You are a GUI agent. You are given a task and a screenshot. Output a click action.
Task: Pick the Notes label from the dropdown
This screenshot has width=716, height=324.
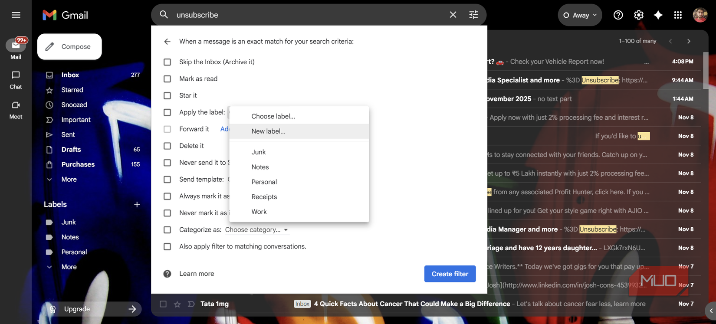tap(299, 167)
